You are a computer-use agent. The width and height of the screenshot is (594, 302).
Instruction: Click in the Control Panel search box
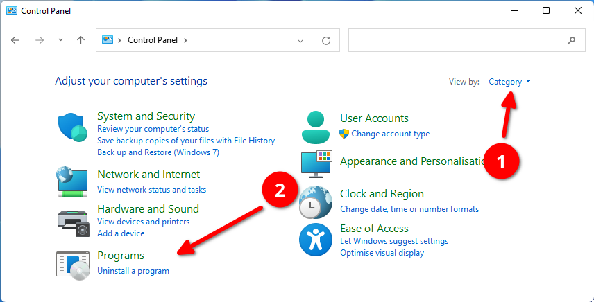(458, 40)
